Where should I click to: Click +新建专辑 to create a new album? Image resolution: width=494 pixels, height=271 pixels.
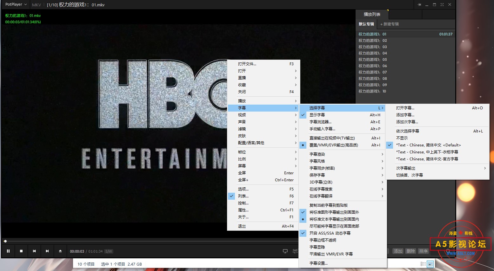pos(390,24)
